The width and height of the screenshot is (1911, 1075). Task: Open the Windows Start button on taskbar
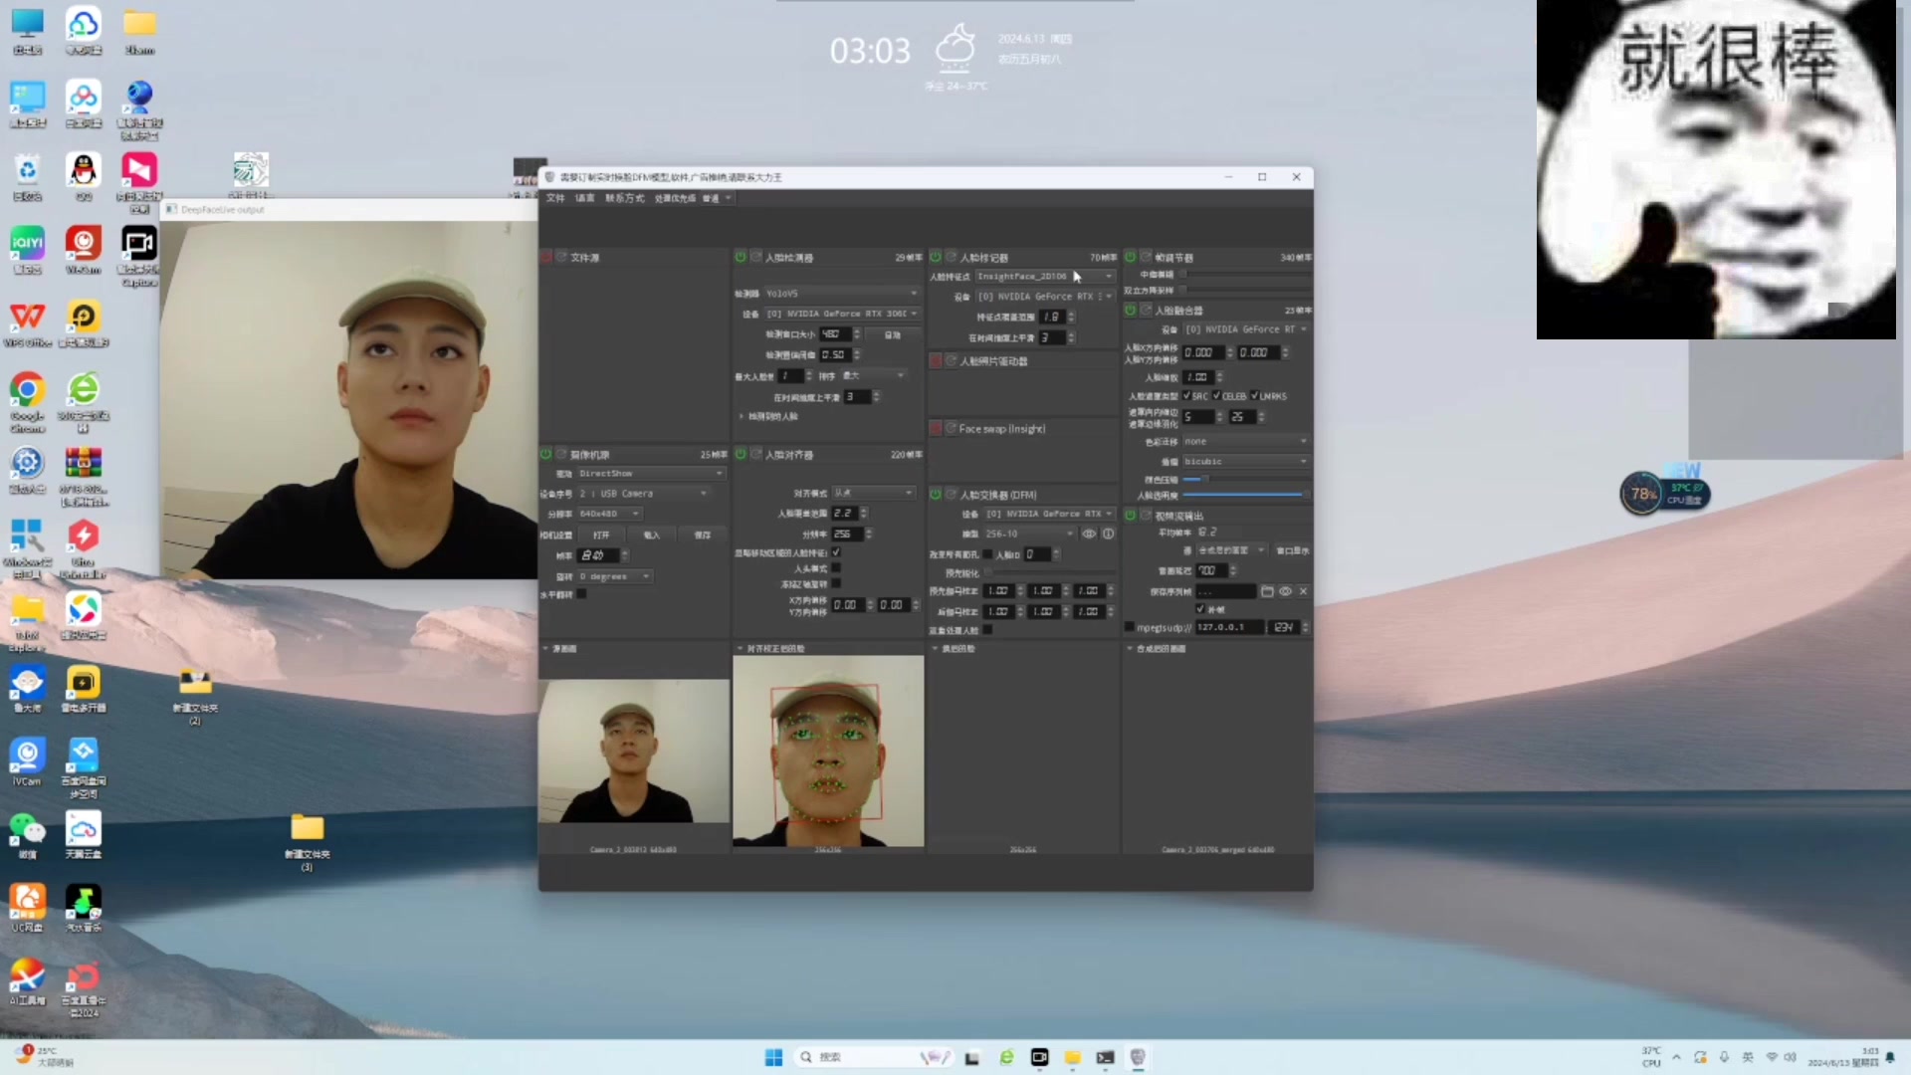773,1057
